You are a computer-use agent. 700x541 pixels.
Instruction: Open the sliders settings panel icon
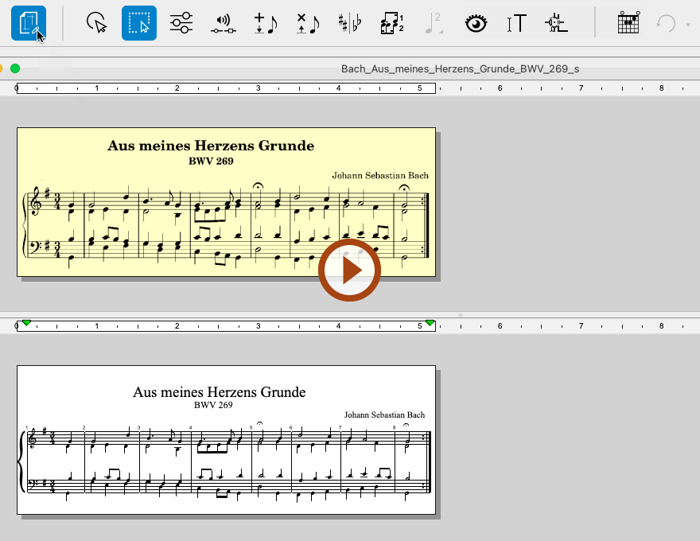coord(181,23)
